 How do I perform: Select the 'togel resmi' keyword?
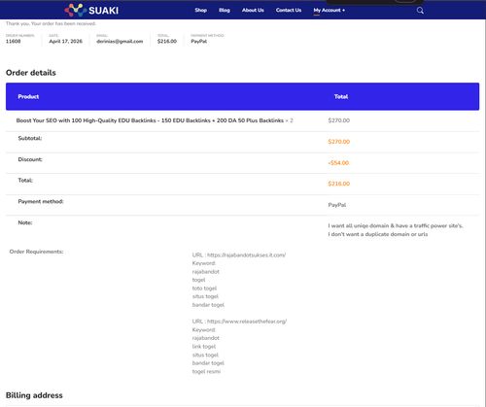(x=206, y=371)
